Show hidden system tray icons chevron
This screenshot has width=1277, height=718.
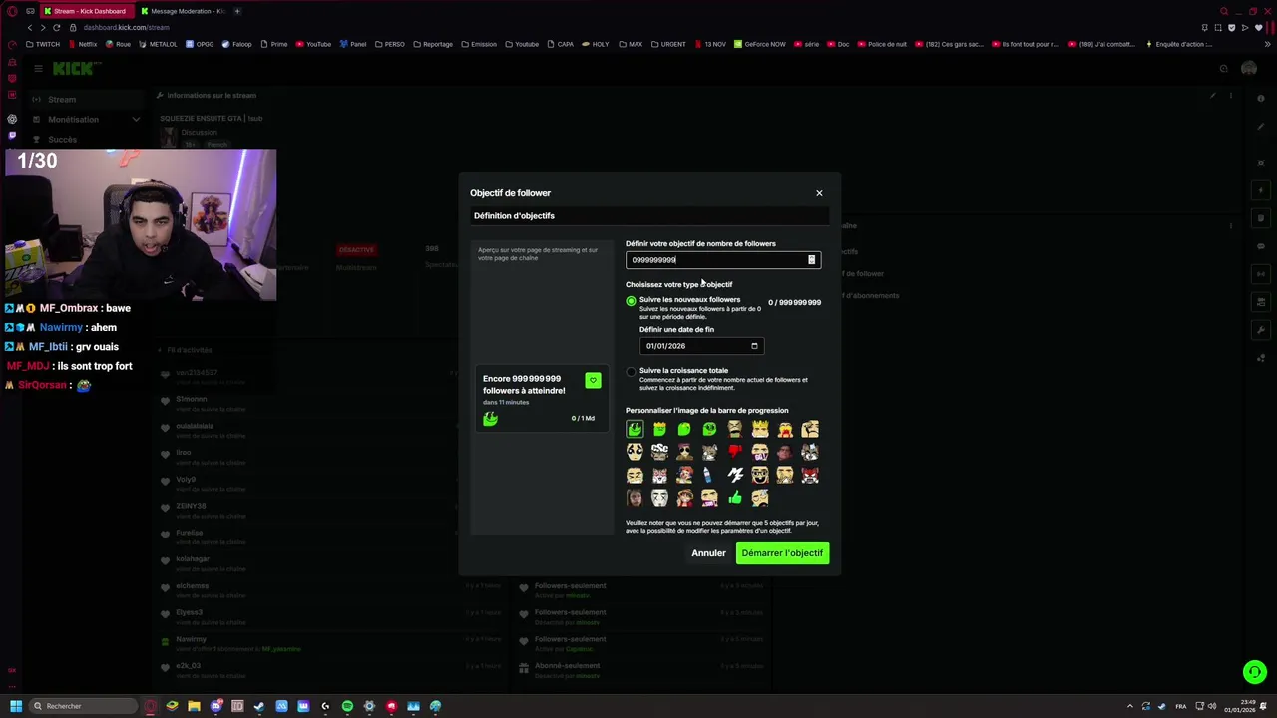1130,706
